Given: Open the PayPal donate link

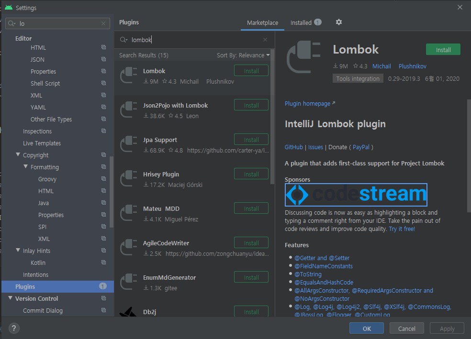Looking at the screenshot, I should click(361, 147).
